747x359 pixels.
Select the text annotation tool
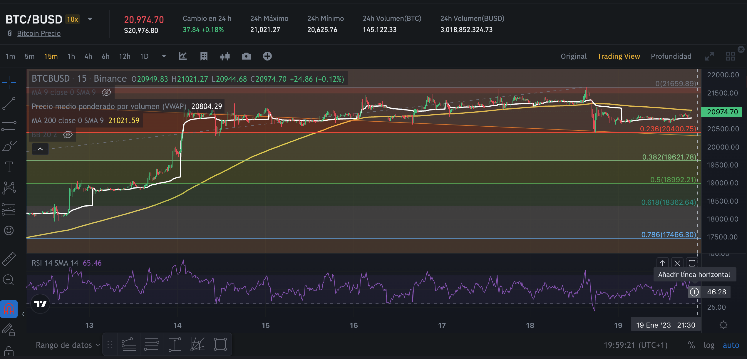pyautogui.click(x=9, y=167)
